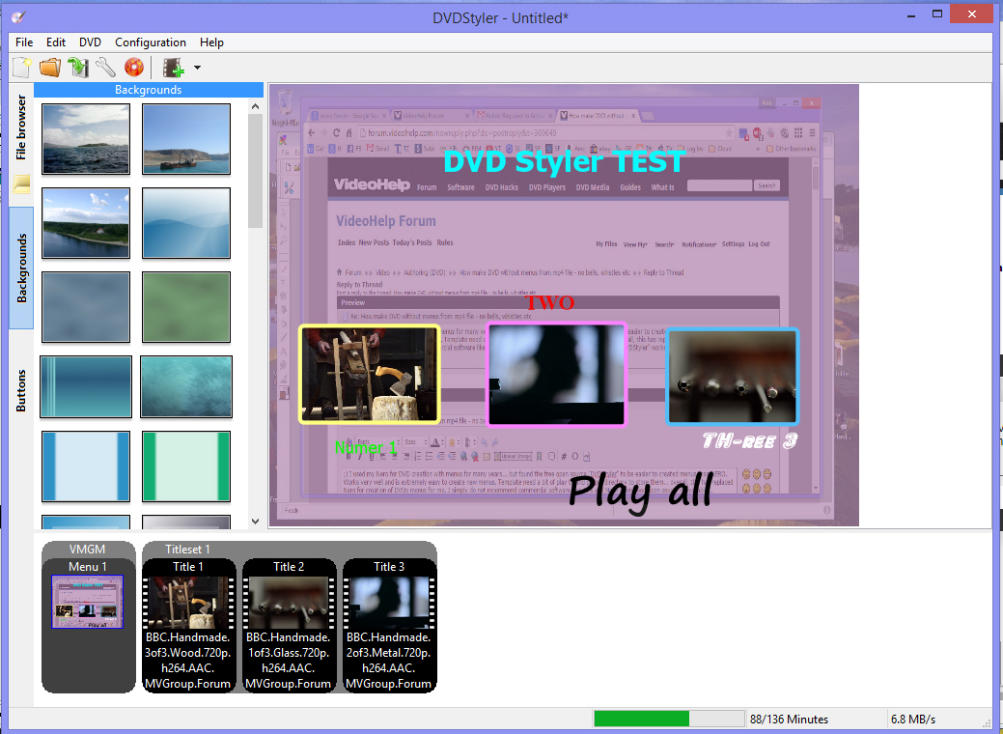Click the backgrounds list scroll down arrow
1003x734 pixels.
[x=255, y=522]
